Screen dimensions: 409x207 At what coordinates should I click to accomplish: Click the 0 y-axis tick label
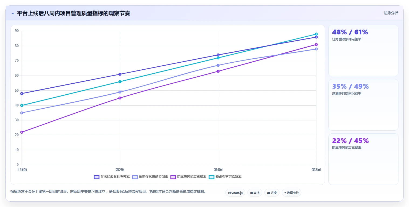tap(18, 165)
